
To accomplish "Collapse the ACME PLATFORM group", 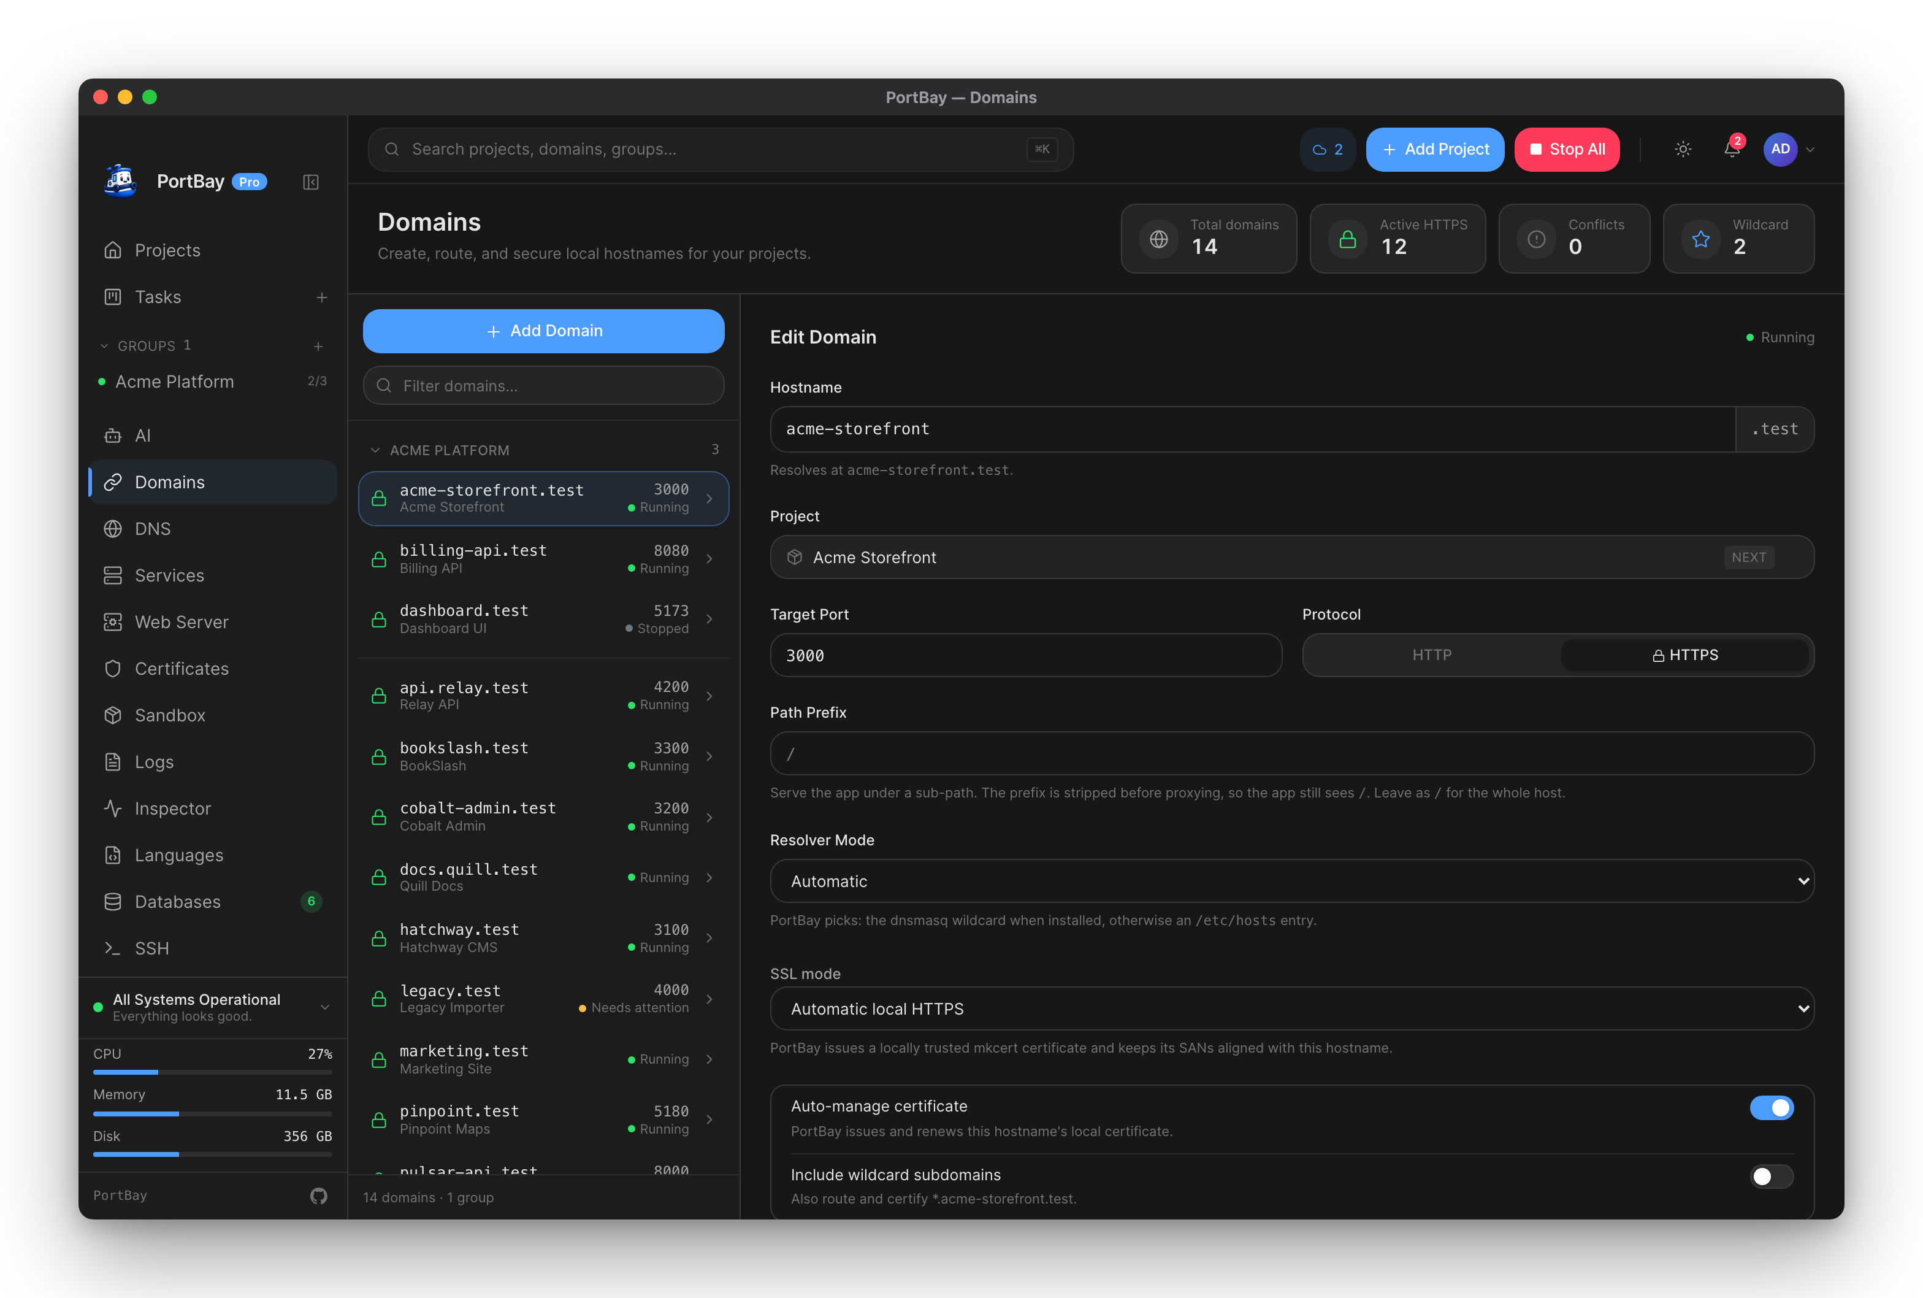I will pos(375,450).
